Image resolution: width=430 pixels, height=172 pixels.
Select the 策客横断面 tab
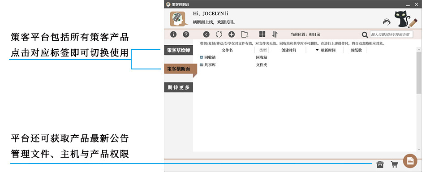179,69
